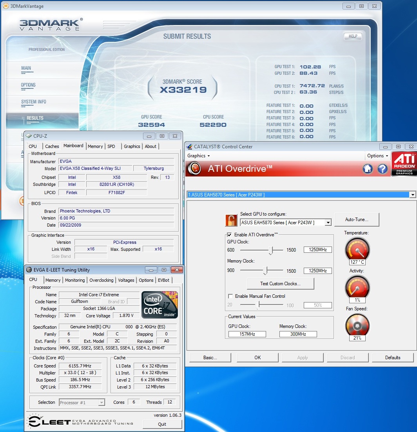Click BIOS date 09/22/2009 field
Viewport: 417px width, 432px height.
click(116, 225)
